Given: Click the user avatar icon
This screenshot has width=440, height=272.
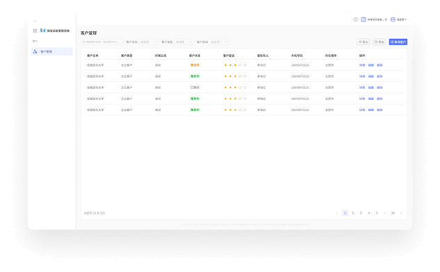Looking at the screenshot, I should pos(393,19).
